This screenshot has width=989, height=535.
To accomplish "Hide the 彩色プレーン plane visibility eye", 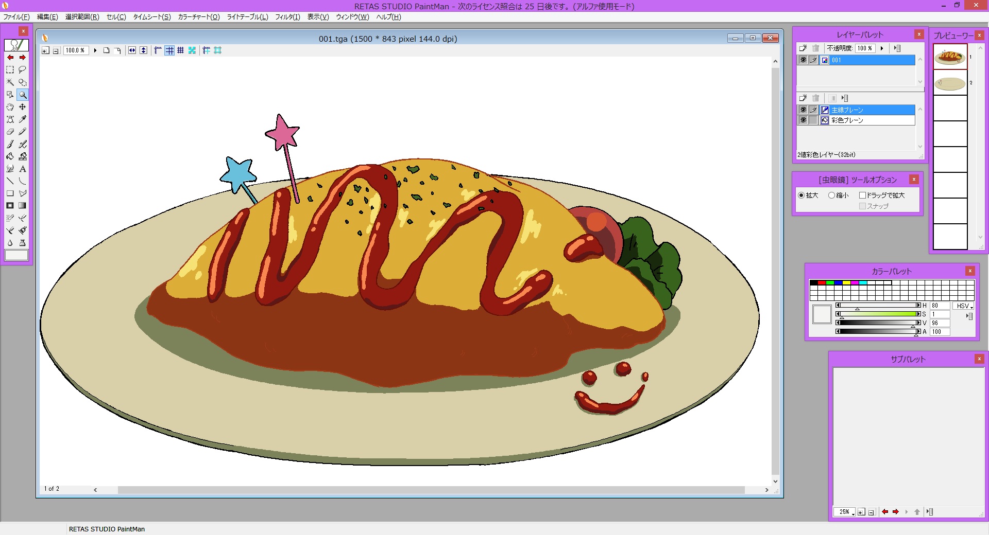I will [803, 120].
